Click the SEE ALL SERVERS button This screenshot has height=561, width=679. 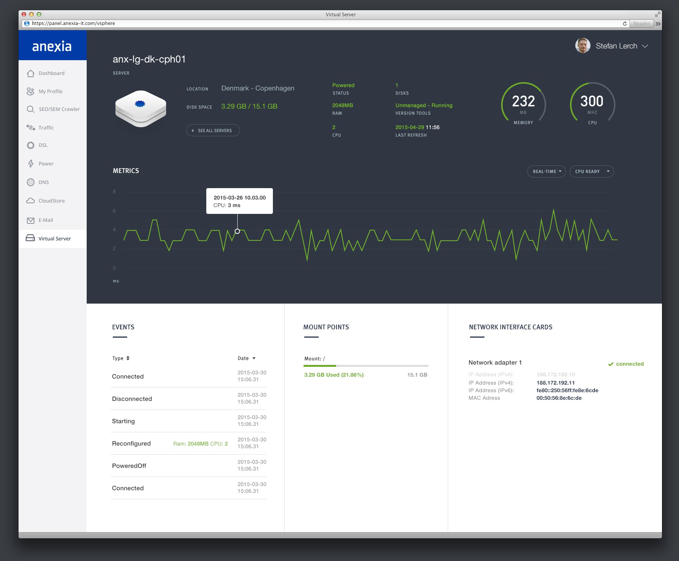pyautogui.click(x=213, y=130)
